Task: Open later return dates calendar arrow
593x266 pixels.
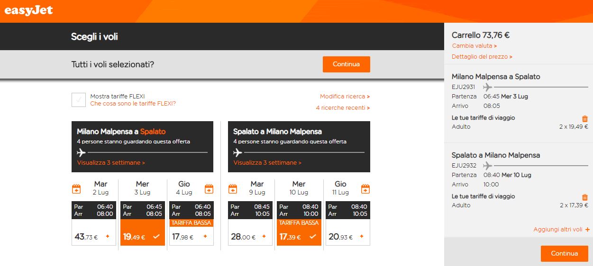Action: (x=365, y=189)
